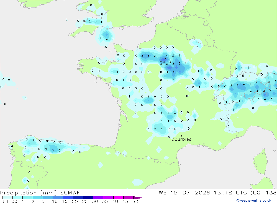Click the purple swatch between 30 and 35
277x203 pixels.
(98, 197)
